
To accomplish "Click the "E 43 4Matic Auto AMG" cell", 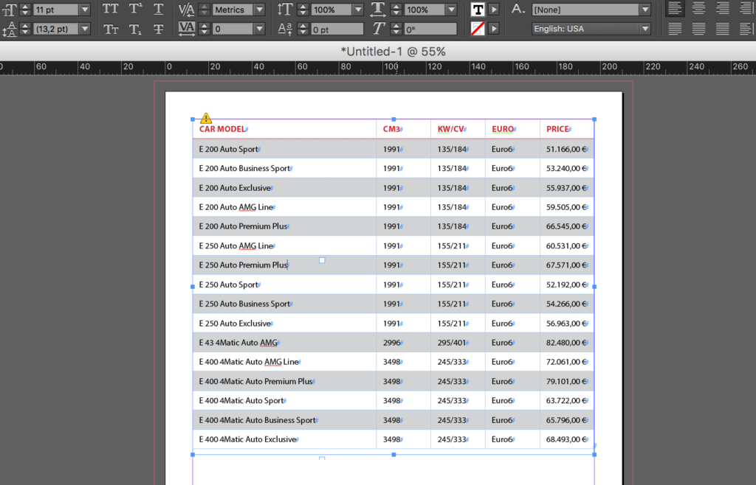I will coord(284,343).
